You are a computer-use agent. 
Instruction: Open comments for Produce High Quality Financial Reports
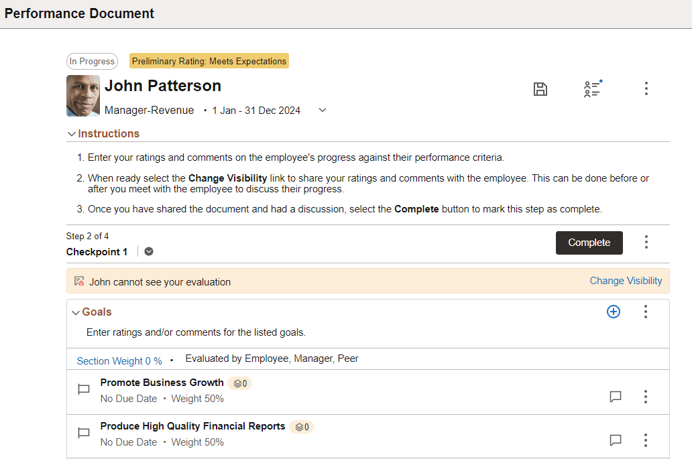616,440
